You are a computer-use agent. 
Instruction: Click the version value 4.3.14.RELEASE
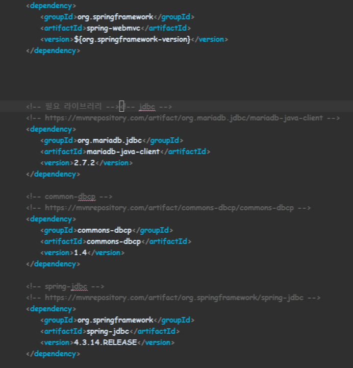(105, 342)
